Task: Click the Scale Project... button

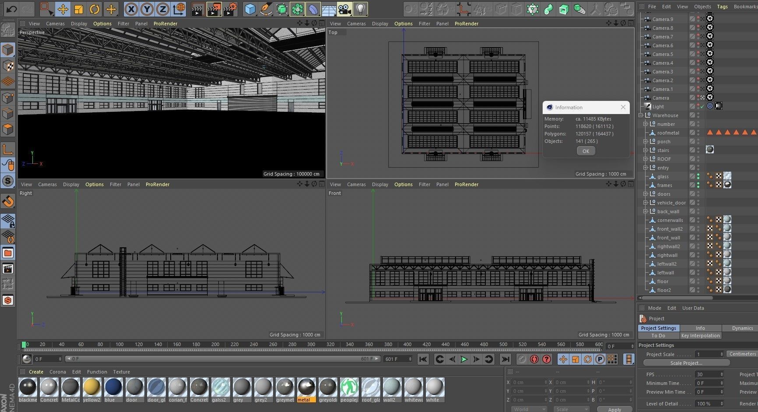Action: [x=686, y=363]
